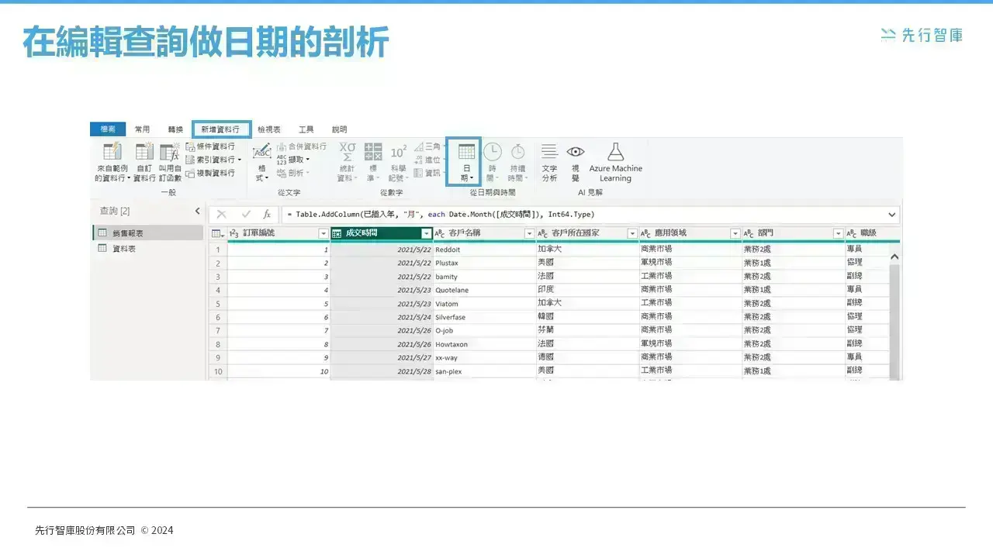Click 複製資料行 to duplicate the column
The image size is (993, 558).
pyautogui.click(x=210, y=173)
